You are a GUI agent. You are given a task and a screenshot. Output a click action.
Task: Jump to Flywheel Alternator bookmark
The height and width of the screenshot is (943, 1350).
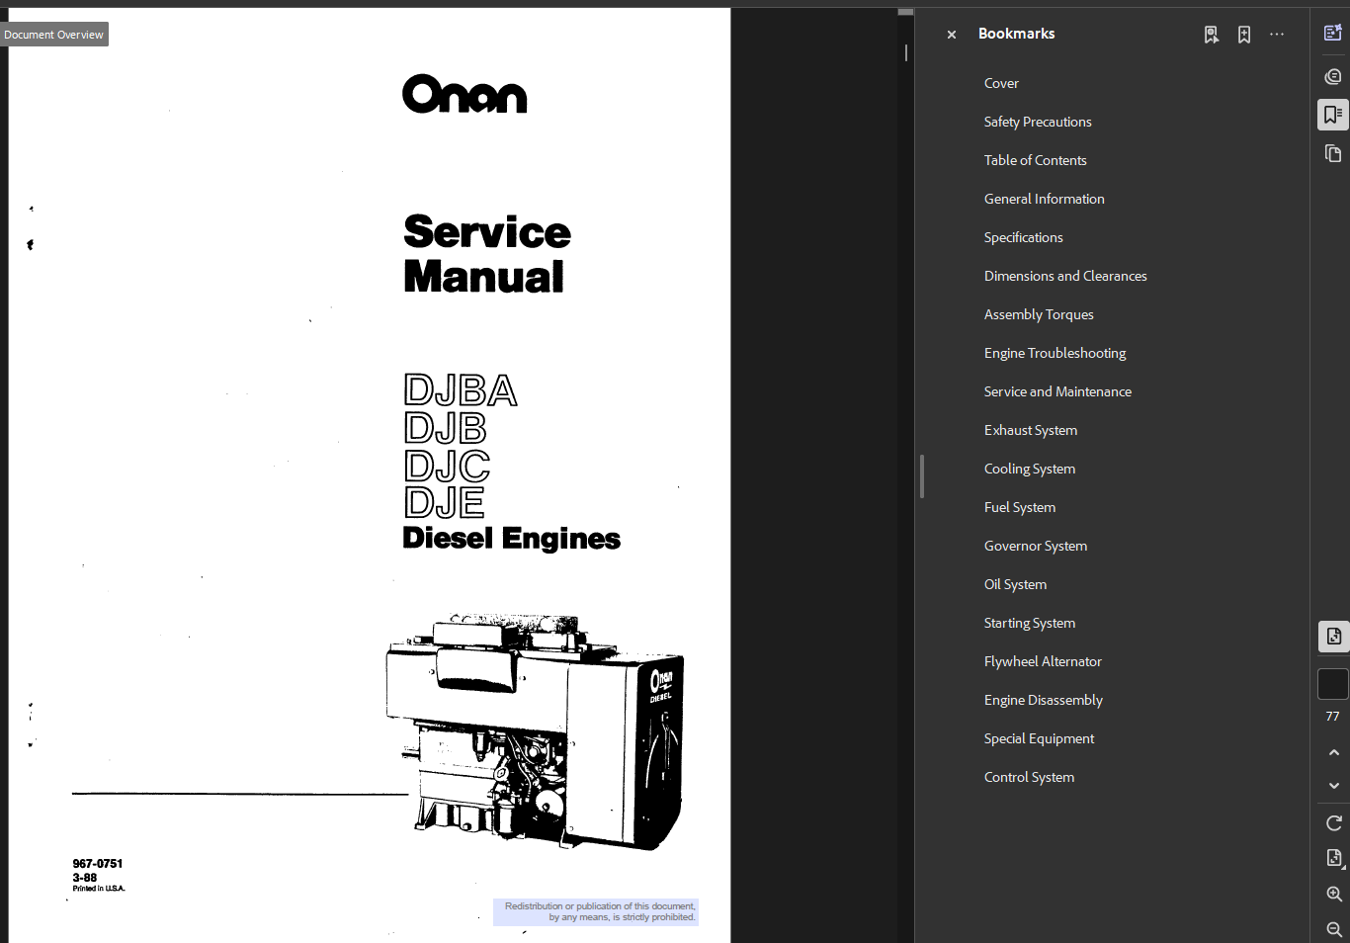click(x=1043, y=661)
